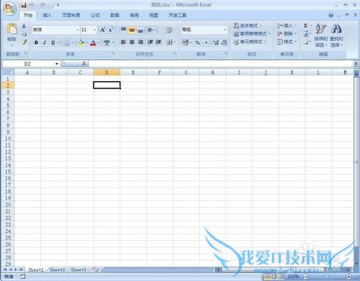Viewport: 360px width, 281px height.
Task: Toggle wrap text in alignment group
Action: click(x=169, y=30)
